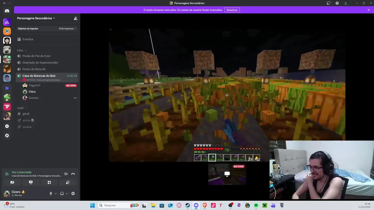Select Casa de Bonecas do Bob channel

47,77
